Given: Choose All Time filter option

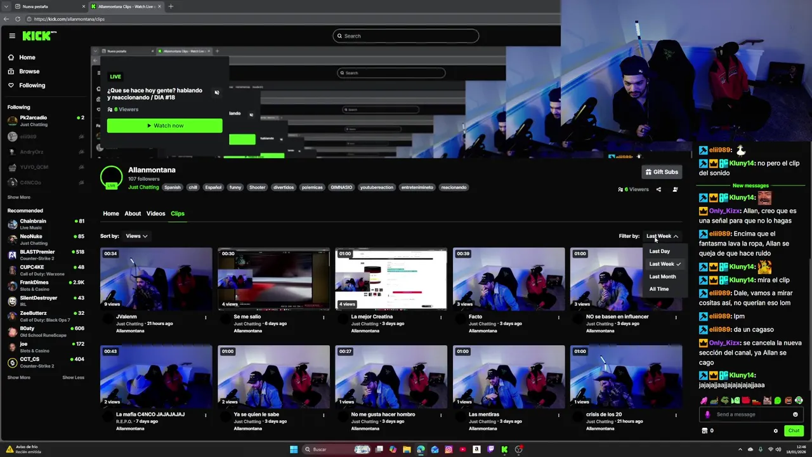Looking at the screenshot, I should pyautogui.click(x=658, y=289).
